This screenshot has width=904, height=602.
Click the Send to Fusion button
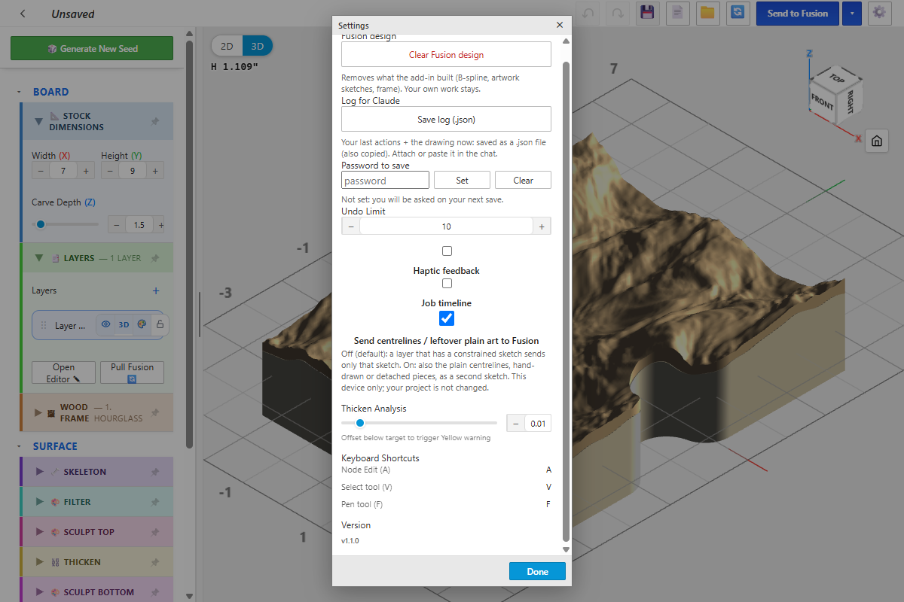pos(798,13)
